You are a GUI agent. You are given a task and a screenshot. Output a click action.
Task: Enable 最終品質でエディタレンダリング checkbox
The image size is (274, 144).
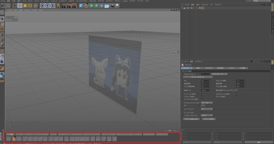pyautogui.click(x=237, y=90)
